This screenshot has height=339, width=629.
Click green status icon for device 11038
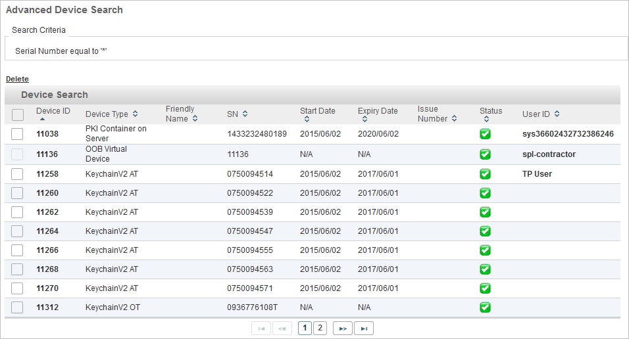click(485, 134)
